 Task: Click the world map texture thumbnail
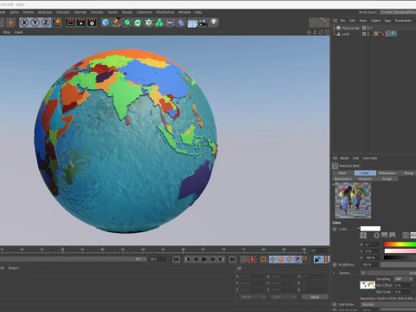367,285
